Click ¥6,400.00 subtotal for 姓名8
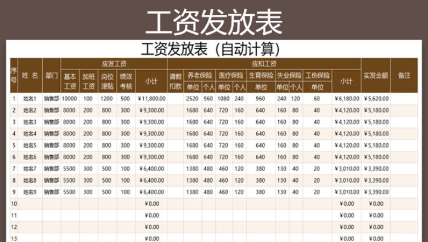Viewport: 428px width, 242px height. coord(151,181)
